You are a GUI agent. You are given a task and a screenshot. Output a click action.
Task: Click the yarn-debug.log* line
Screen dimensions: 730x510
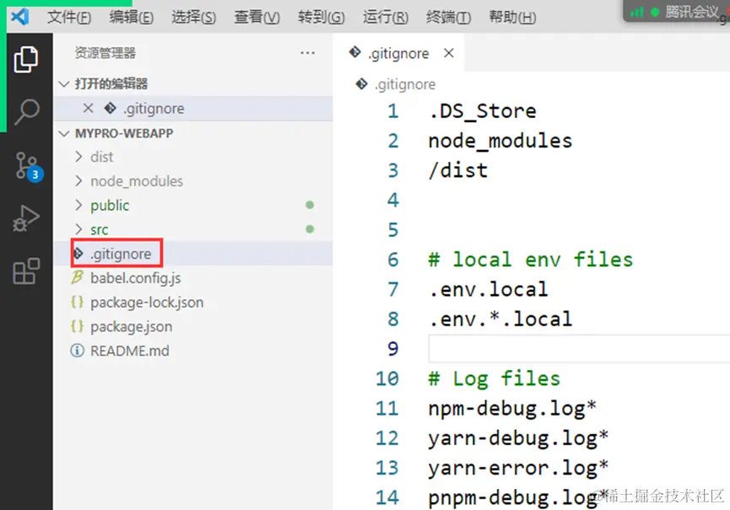(518, 438)
